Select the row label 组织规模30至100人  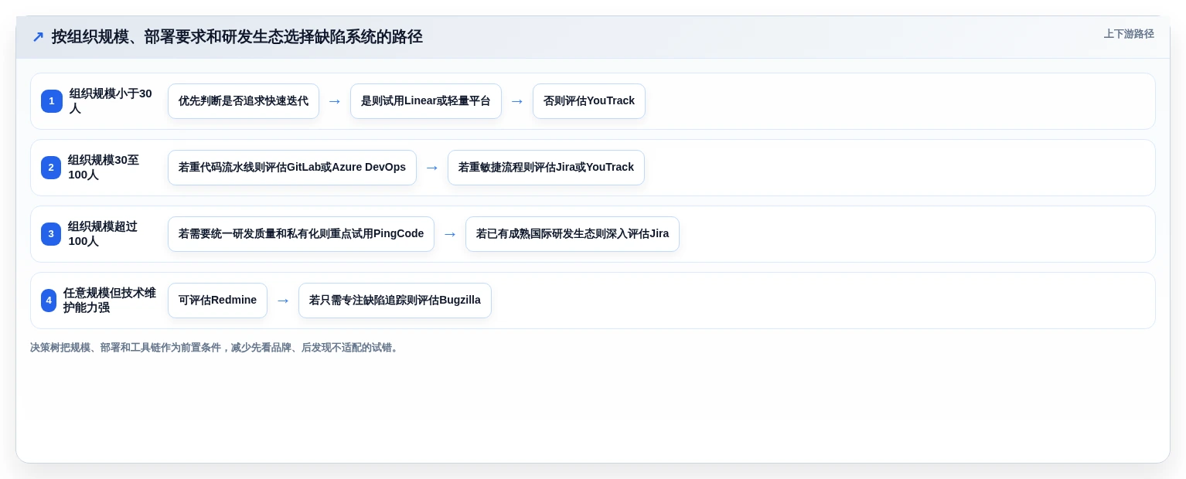[x=104, y=168]
